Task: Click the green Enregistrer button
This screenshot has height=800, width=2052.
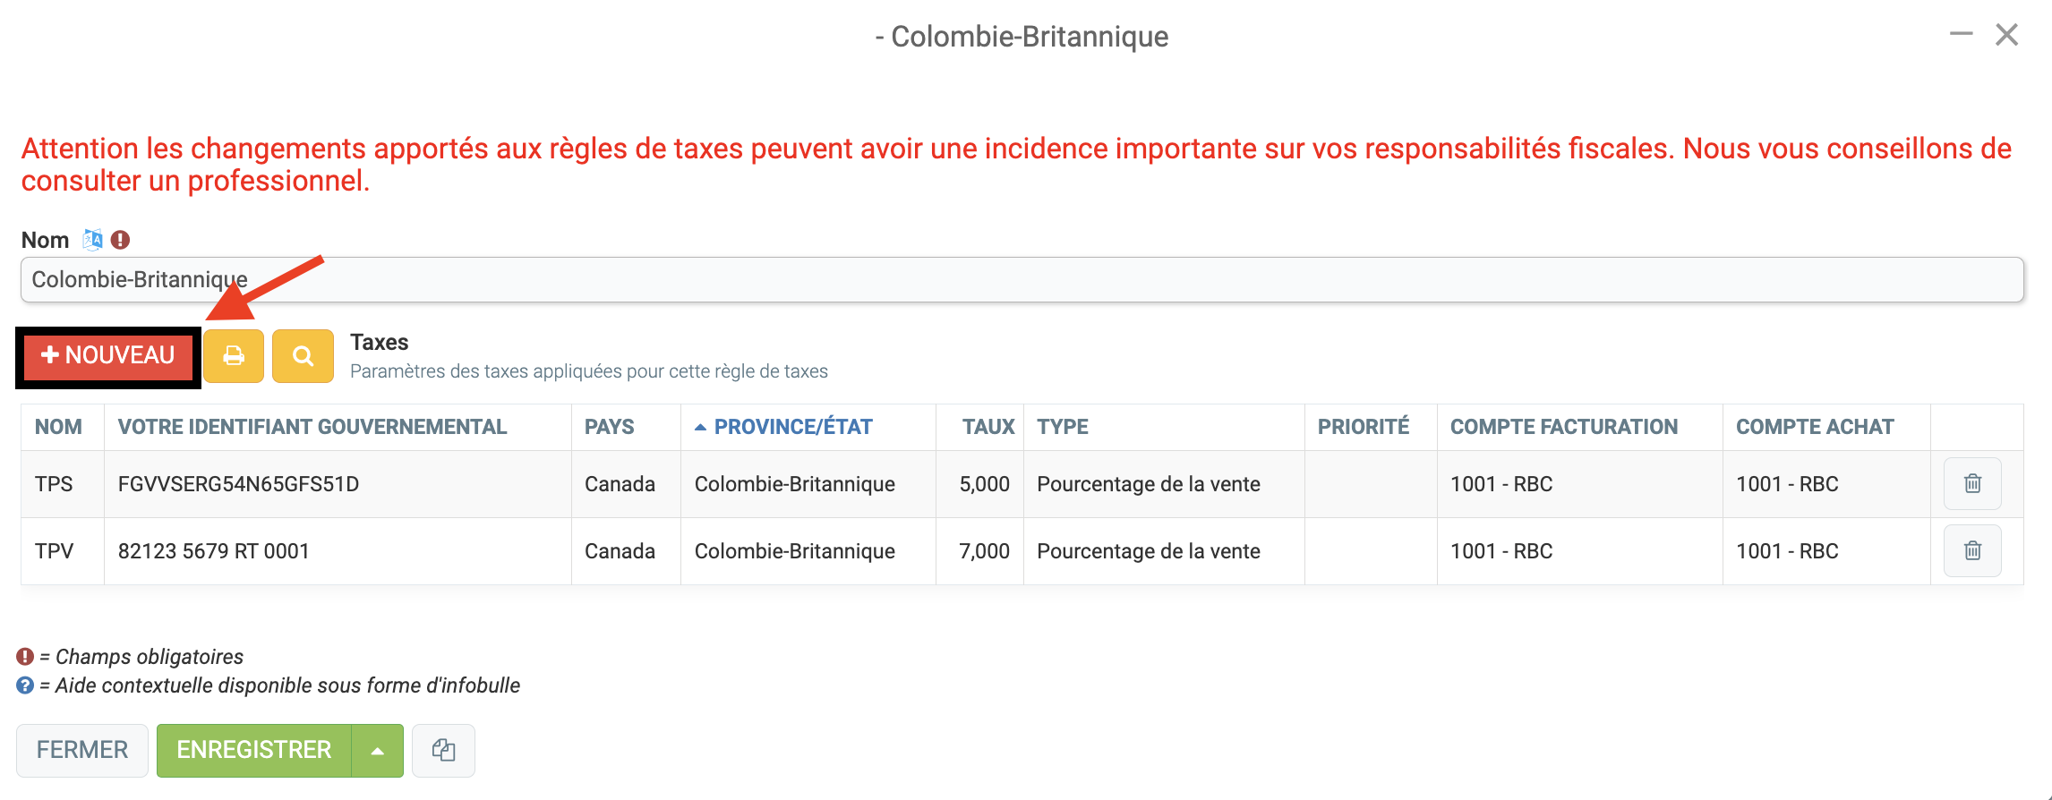Action: [254, 750]
